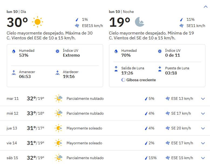Click the night moon icon beside 19°
Viewport: 210px width, 164px height.
click(140, 22)
